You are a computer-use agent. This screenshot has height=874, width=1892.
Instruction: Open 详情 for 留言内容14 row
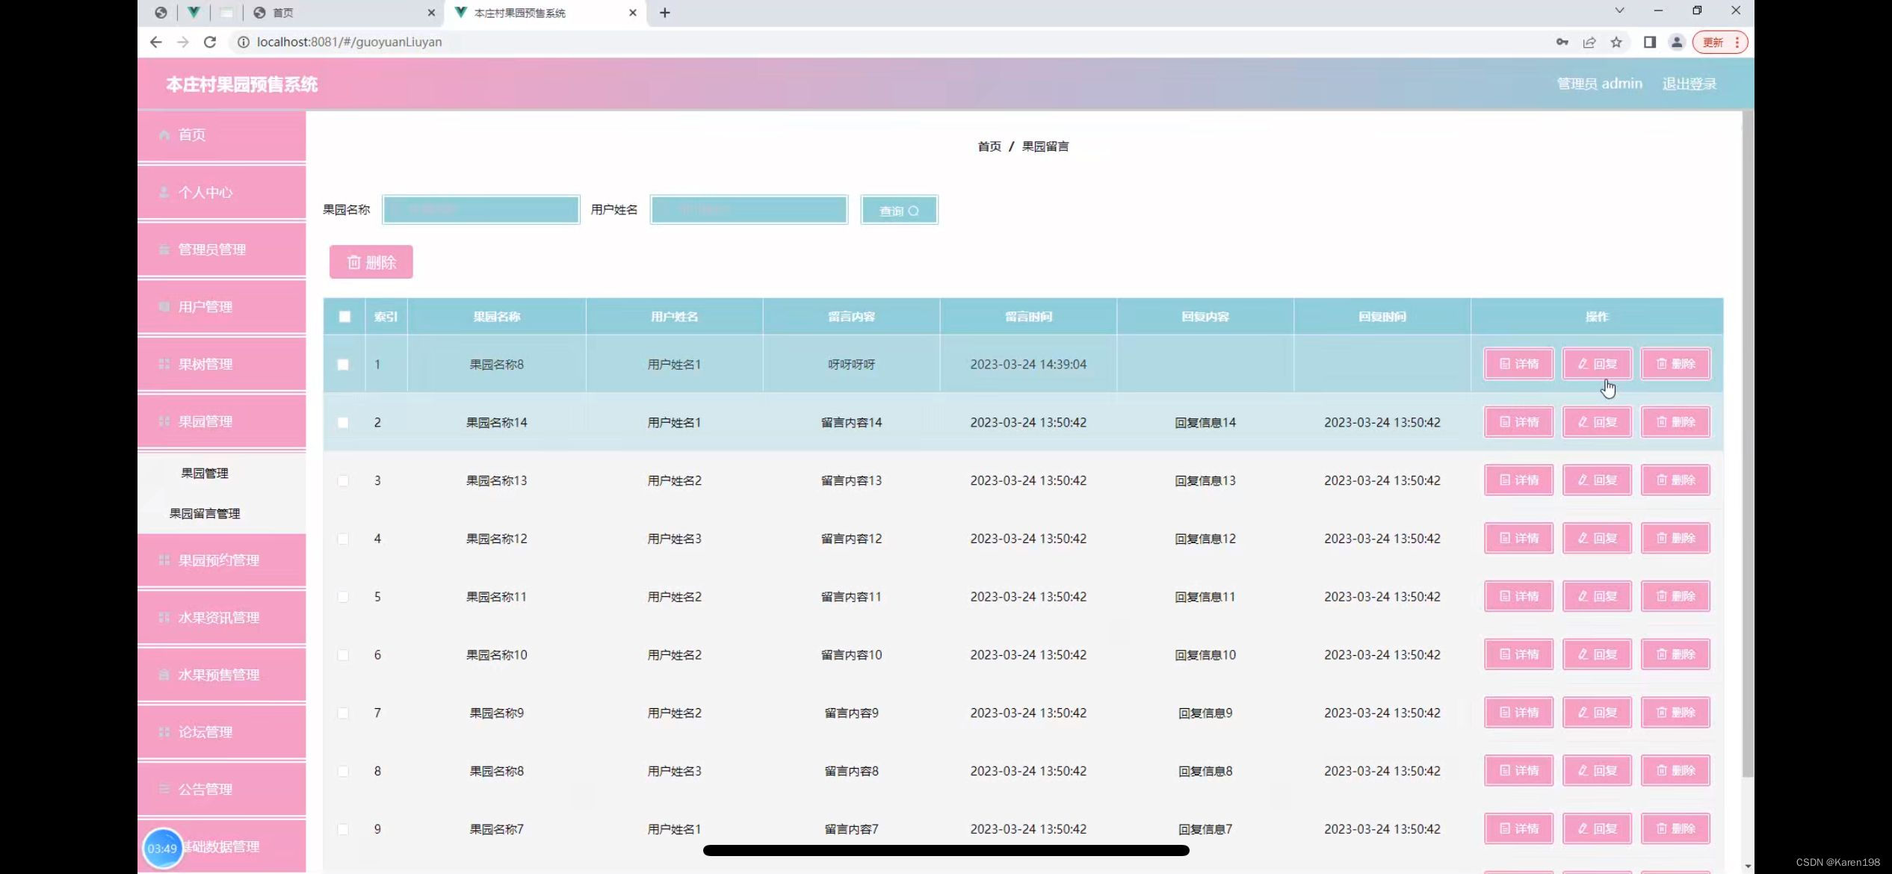point(1518,422)
